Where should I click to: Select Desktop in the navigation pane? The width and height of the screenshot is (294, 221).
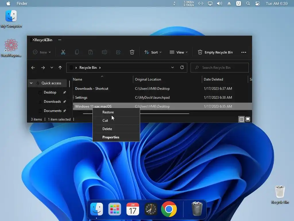pos(50,92)
